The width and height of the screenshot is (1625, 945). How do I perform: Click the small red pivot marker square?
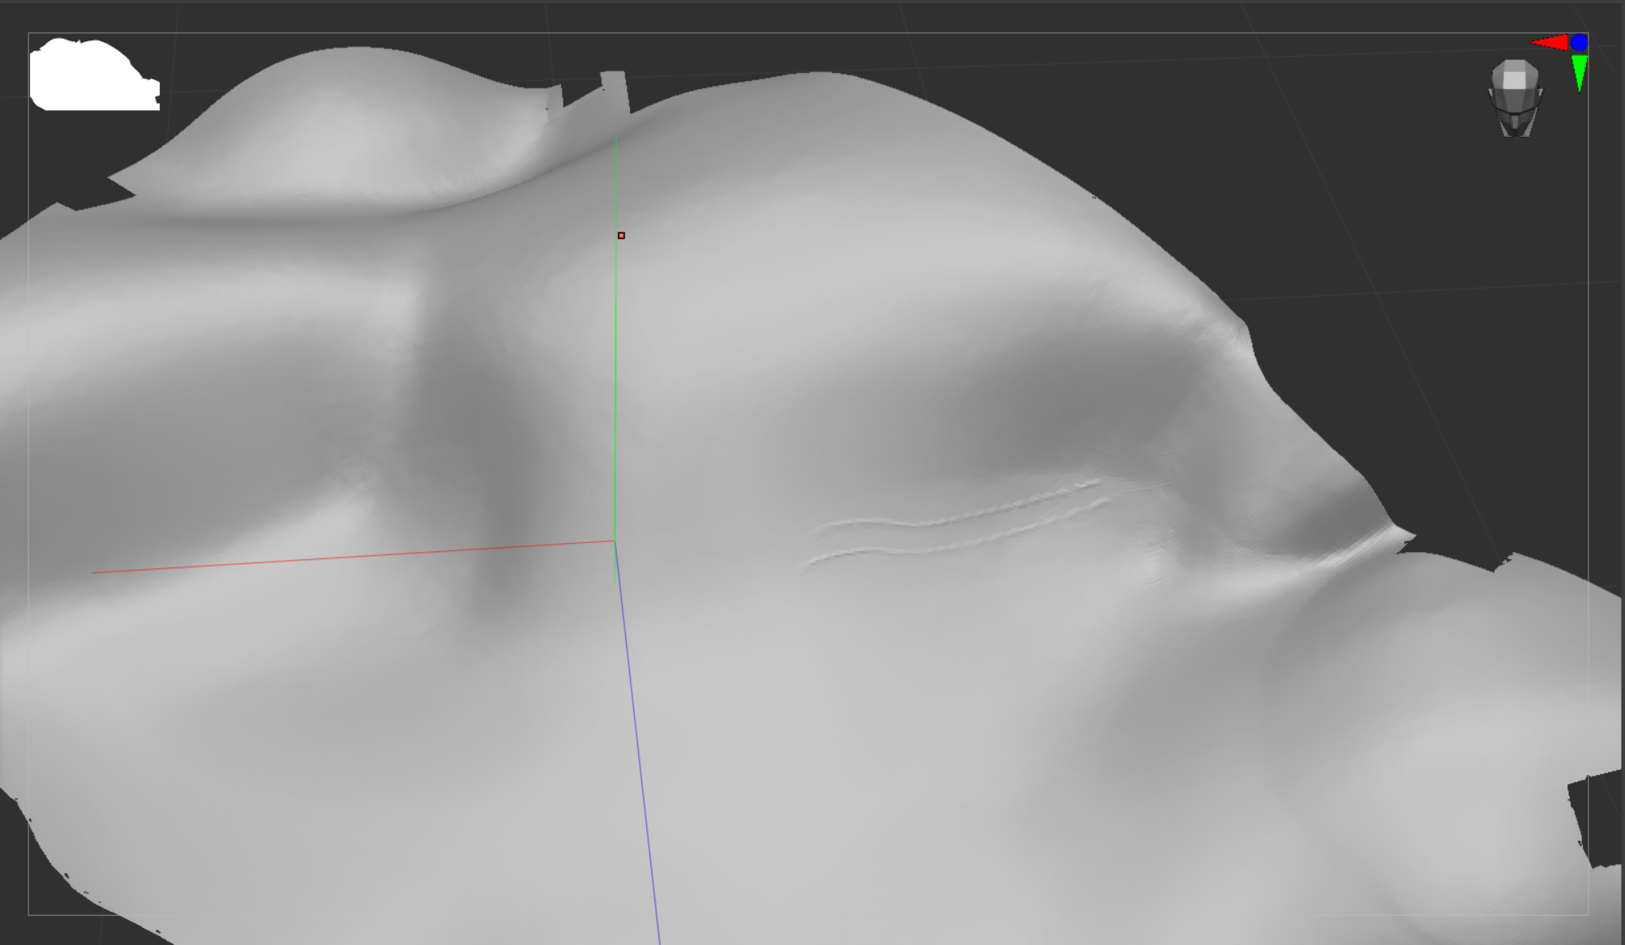(x=621, y=236)
